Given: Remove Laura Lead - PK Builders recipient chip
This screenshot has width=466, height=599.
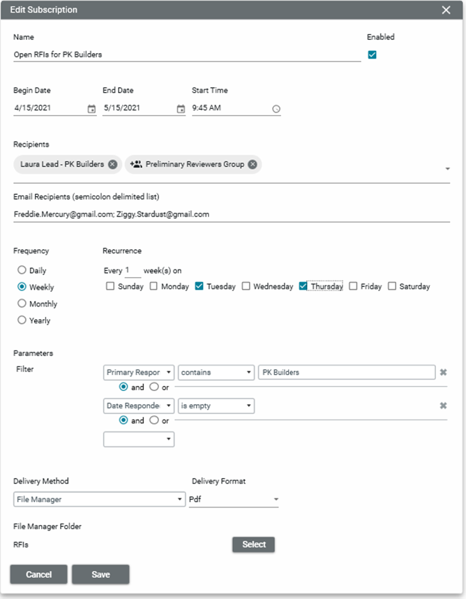Looking at the screenshot, I should point(113,165).
